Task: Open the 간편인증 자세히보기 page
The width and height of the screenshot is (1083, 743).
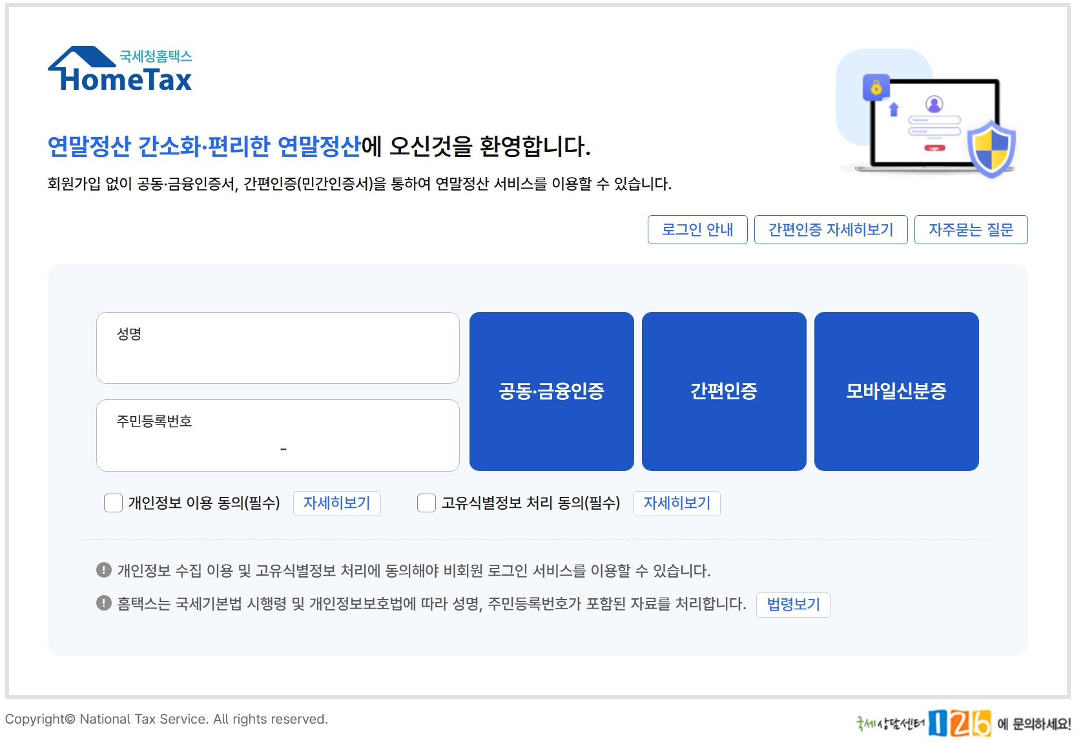Action: click(x=832, y=229)
